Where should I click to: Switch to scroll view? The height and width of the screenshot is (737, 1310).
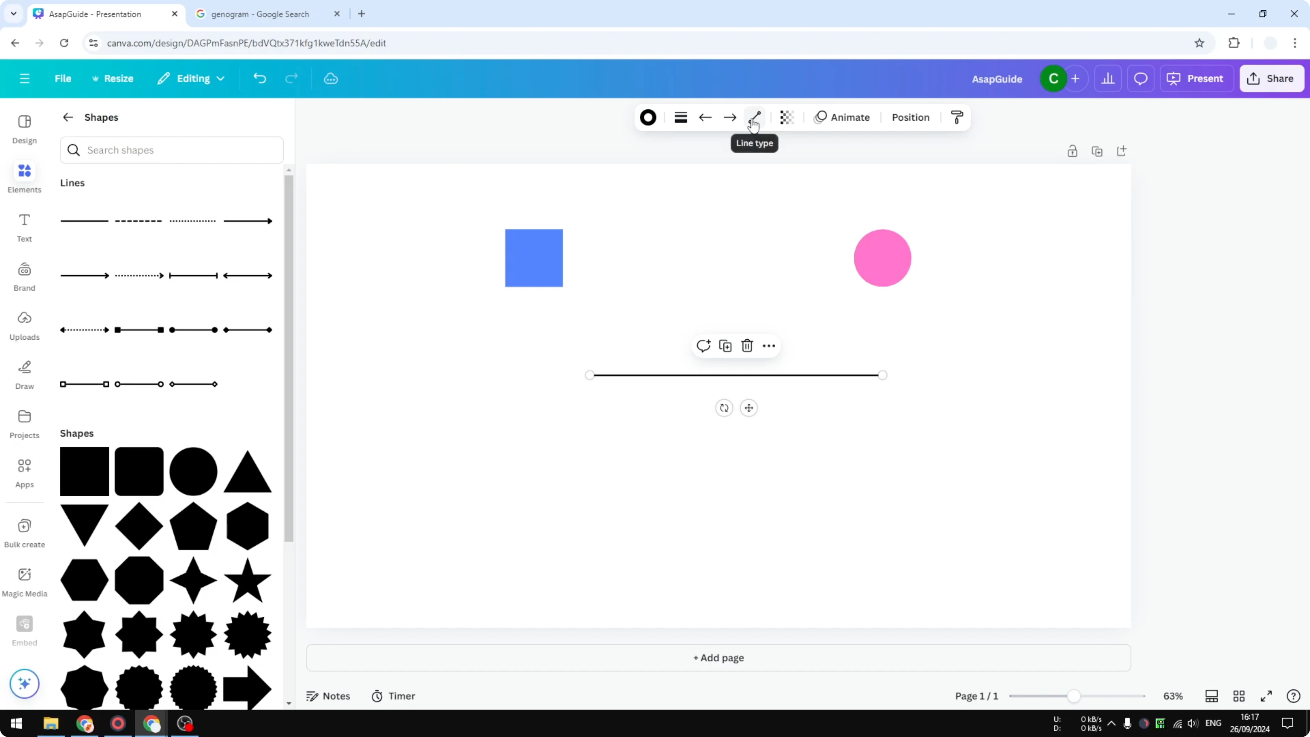[x=1211, y=696]
